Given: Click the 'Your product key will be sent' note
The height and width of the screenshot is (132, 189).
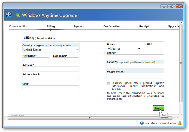Looking at the screenshot, I should pyautogui.click(x=135, y=62).
